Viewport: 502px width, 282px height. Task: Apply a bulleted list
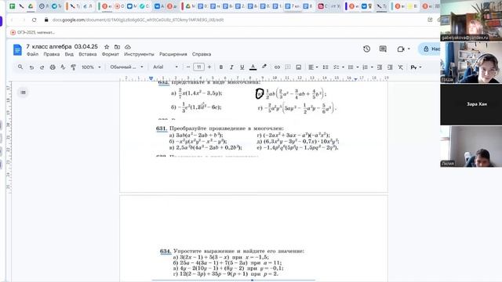[351, 67]
